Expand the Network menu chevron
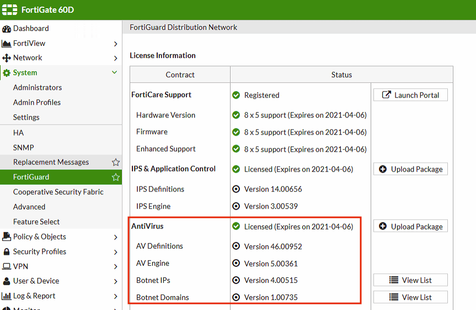The image size is (476, 310). [x=115, y=58]
